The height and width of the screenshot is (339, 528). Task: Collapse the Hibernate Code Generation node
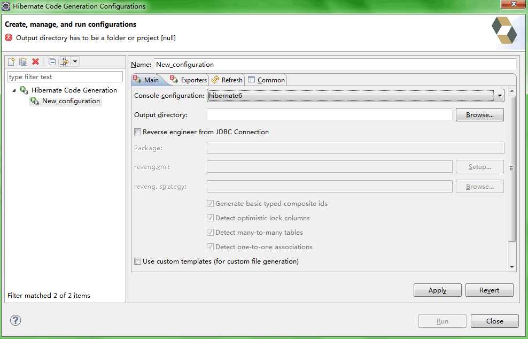(14, 90)
